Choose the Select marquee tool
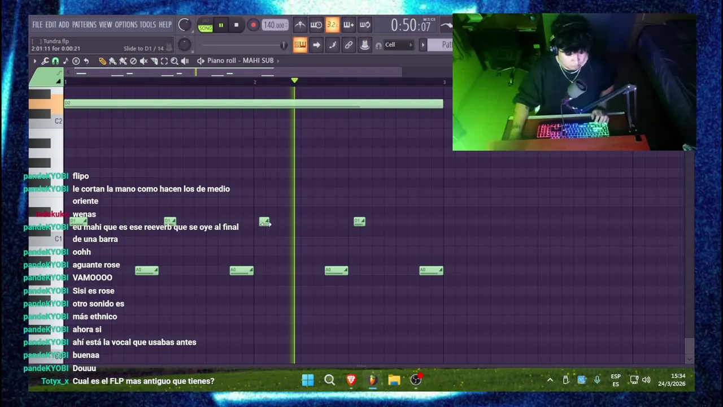 click(164, 60)
